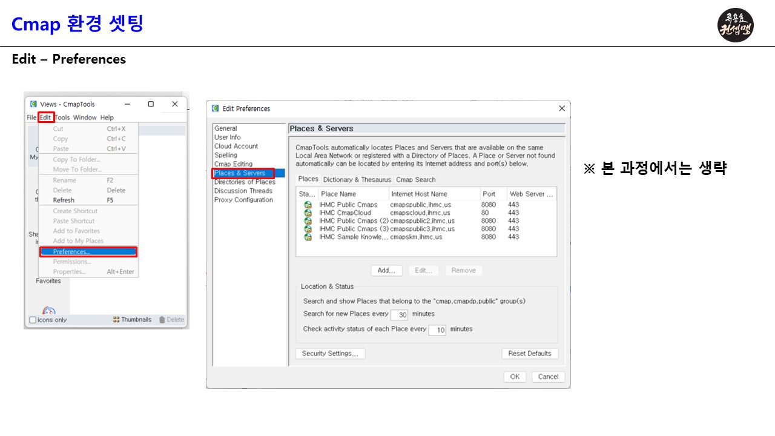This screenshot has width=775, height=436.
Task: Click status icon of IHMC Public Cmaps (3)
Action: (x=308, y=229)
